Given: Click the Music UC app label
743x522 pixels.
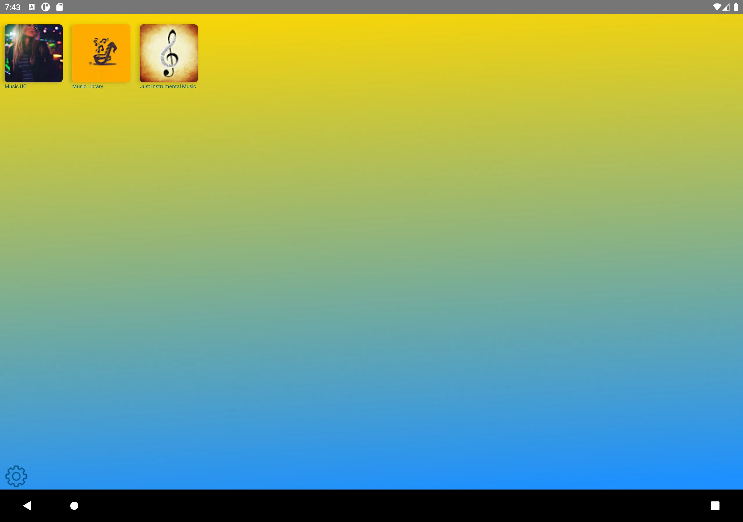Looking at the screenshot, I should (16, 86).
